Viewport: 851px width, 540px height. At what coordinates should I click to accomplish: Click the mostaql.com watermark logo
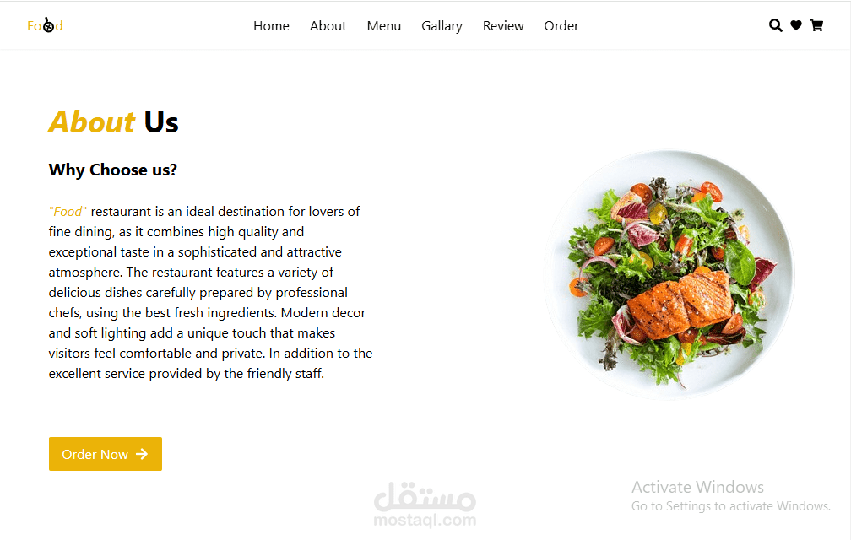425,505
